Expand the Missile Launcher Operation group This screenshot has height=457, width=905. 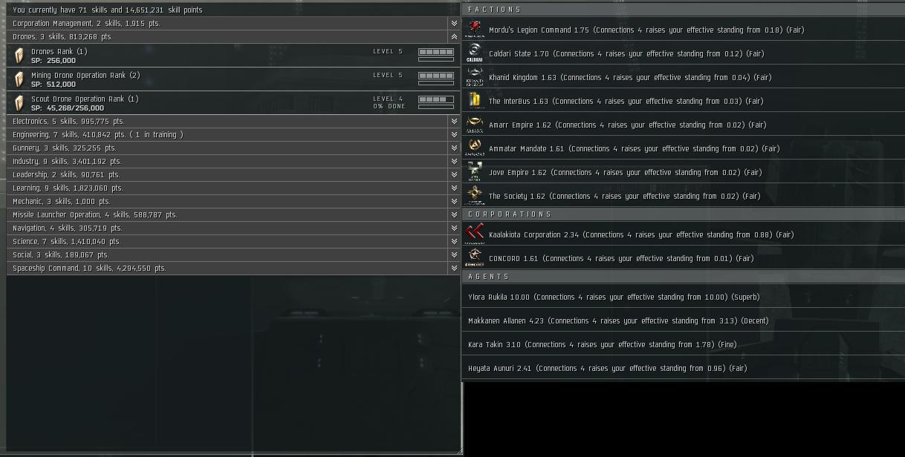pyautogui.click(x=454, y=215)
